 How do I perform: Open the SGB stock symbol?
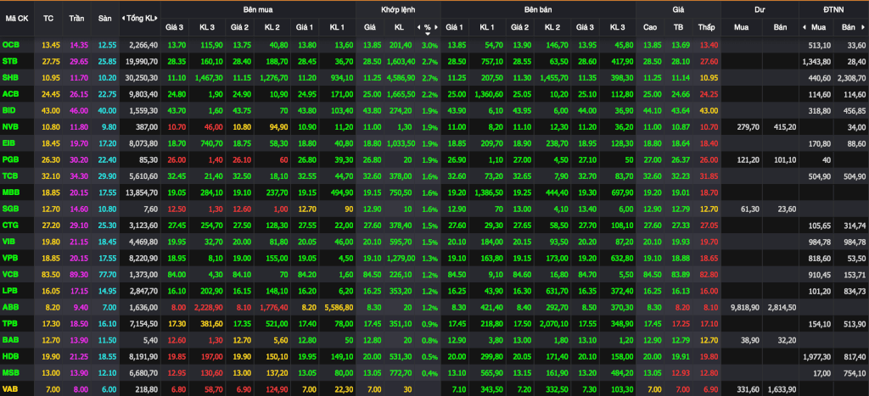[9, 209]
